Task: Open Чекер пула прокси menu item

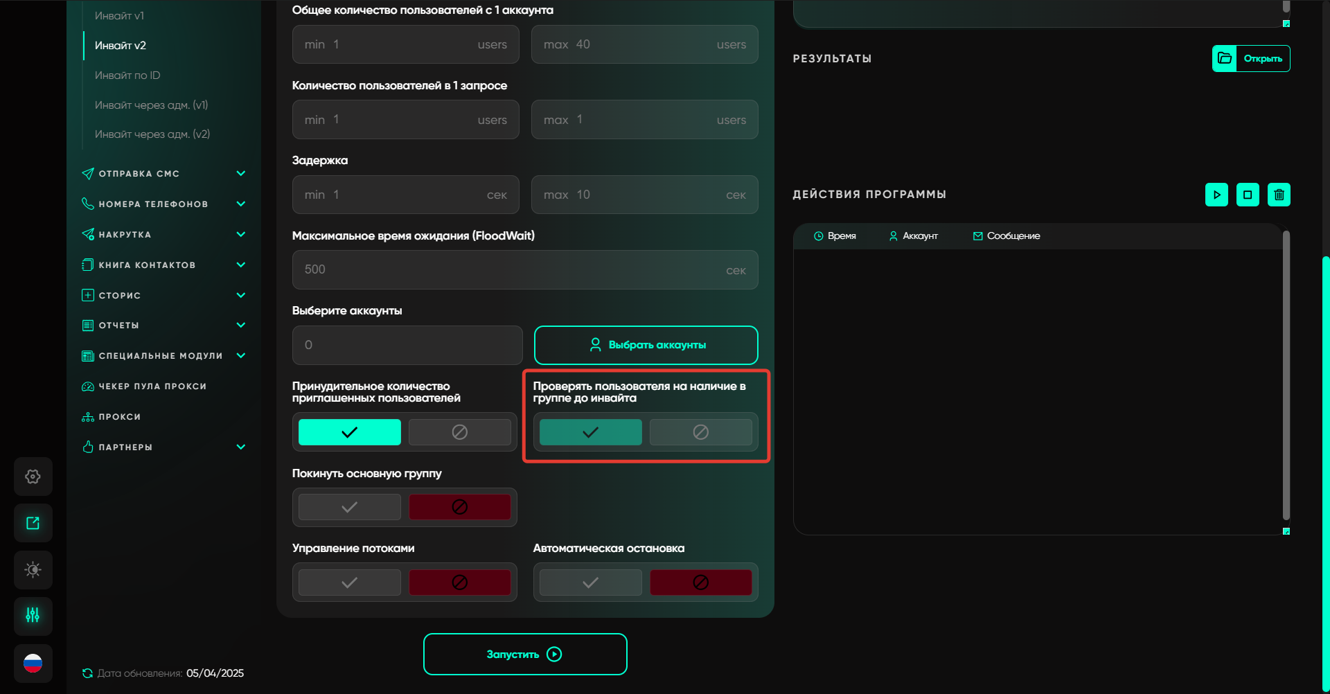Action: 152,386
